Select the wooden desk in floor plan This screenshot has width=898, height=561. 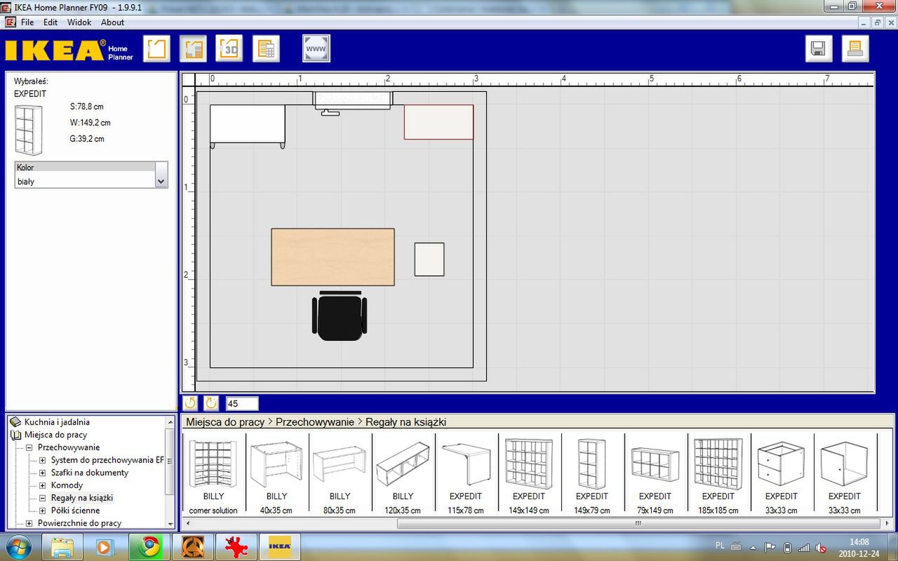[333, 257]
